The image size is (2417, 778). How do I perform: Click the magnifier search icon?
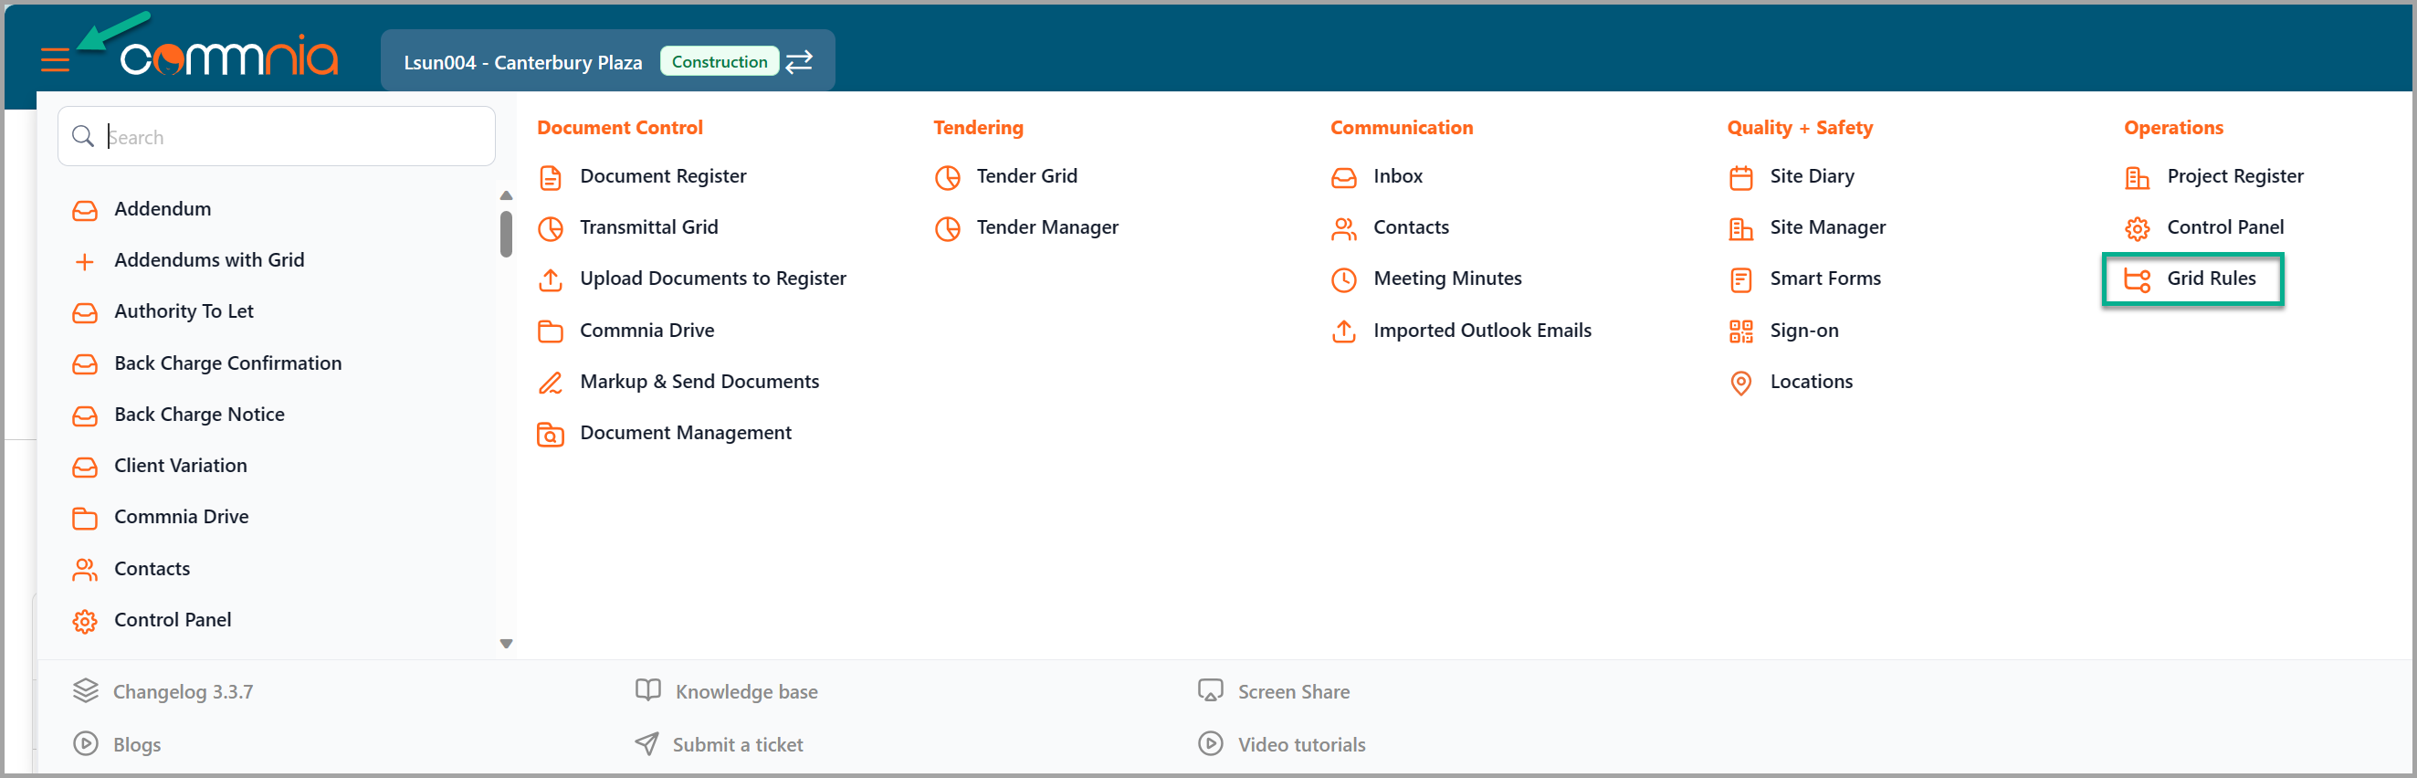pyautogui.click(x=83, y=137)
